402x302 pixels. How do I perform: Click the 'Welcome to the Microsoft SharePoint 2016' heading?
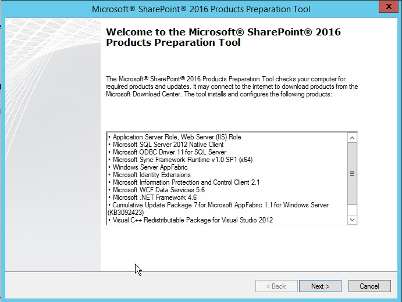click(x=223, y=37)
